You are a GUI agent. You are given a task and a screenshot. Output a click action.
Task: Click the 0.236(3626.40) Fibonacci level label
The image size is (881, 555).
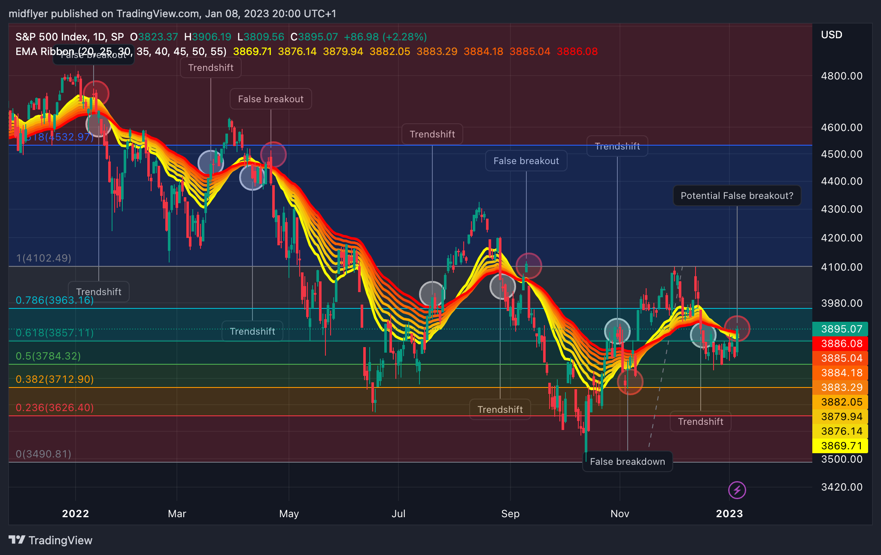tap(55, 408)
